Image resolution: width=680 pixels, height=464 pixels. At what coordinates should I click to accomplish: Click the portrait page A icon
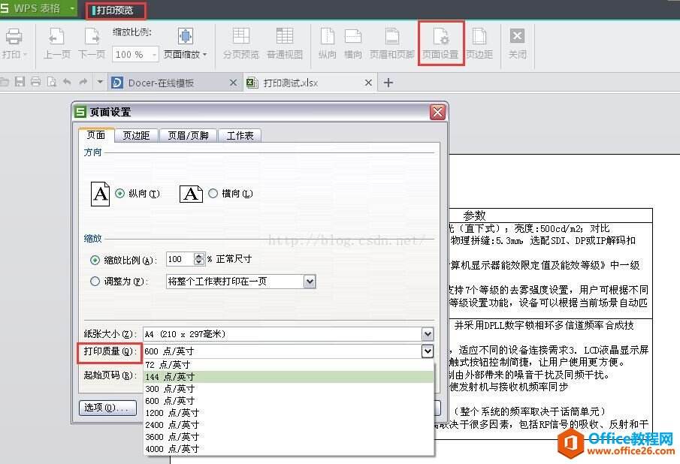point(100,194)
